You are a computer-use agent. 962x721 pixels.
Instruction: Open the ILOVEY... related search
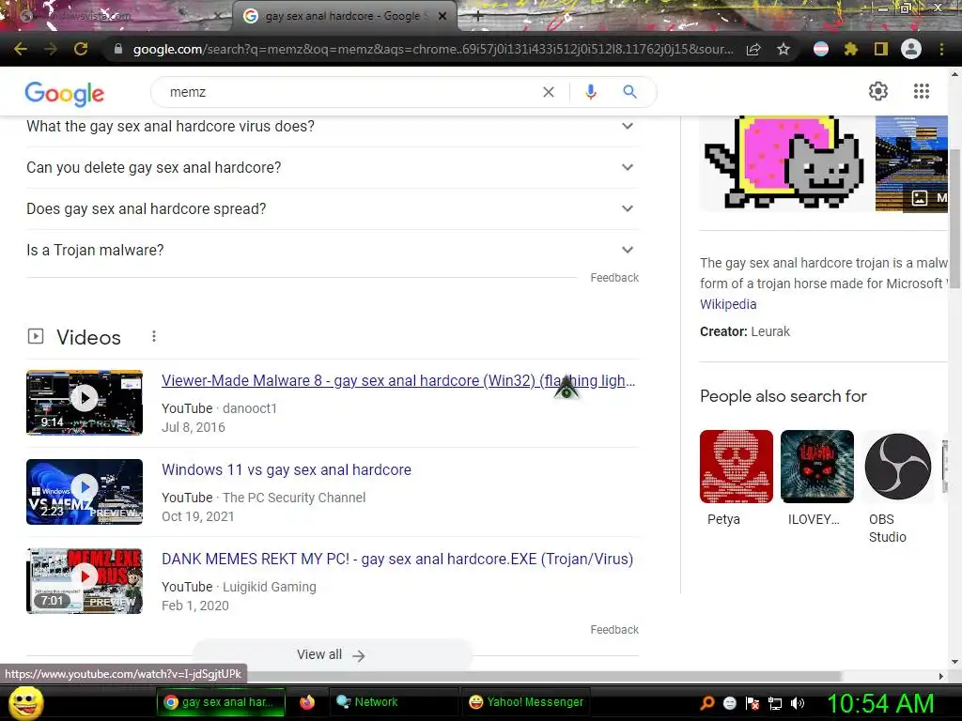[x=816, y=479]
